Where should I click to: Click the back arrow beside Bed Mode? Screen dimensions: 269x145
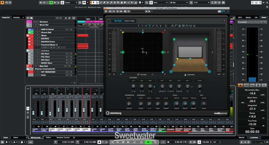(x=109, y=21)
